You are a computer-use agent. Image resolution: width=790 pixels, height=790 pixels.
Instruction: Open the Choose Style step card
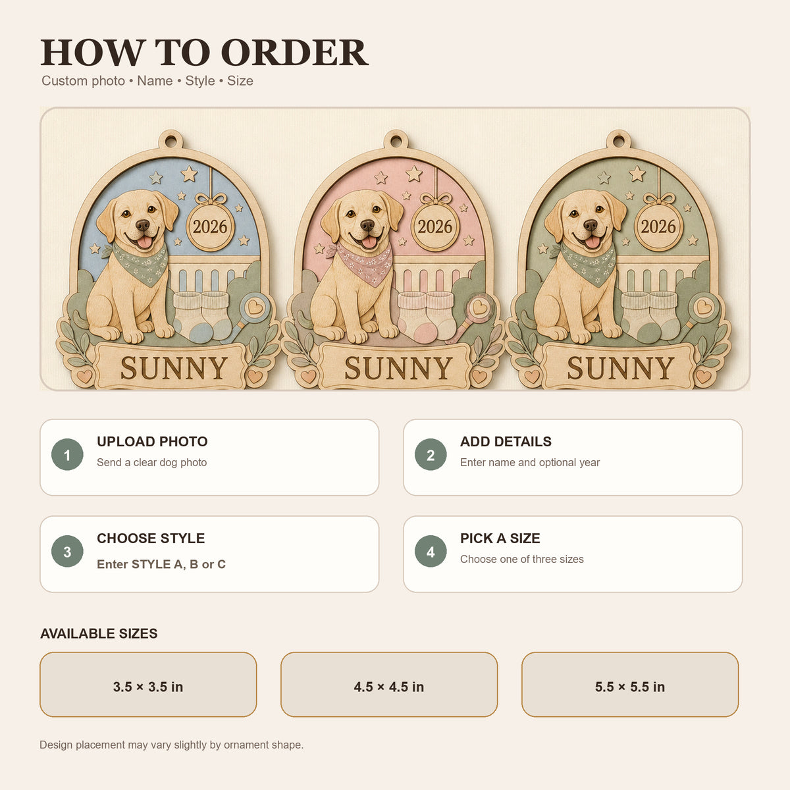click(x=209, y=554)
